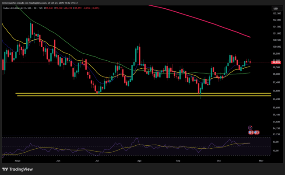Select the red current price label 98,859
This screenshot has height=175, width=285.
tap(276, 63)
